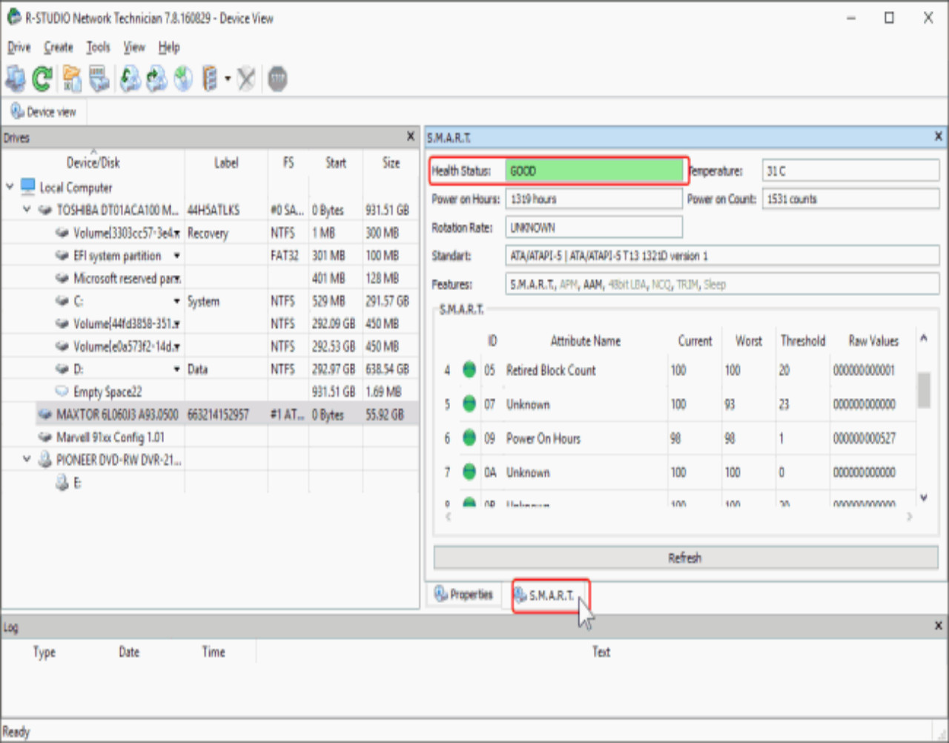Viewport: 949px width, 743px height.
Task: Open dropdown arrow on D: volume row
Action: (177, 369)
